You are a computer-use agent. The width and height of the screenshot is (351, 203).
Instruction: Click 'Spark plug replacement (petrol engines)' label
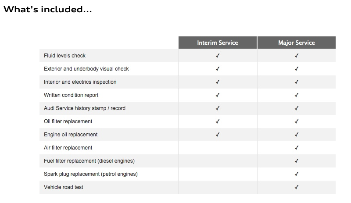pos(91,174)
